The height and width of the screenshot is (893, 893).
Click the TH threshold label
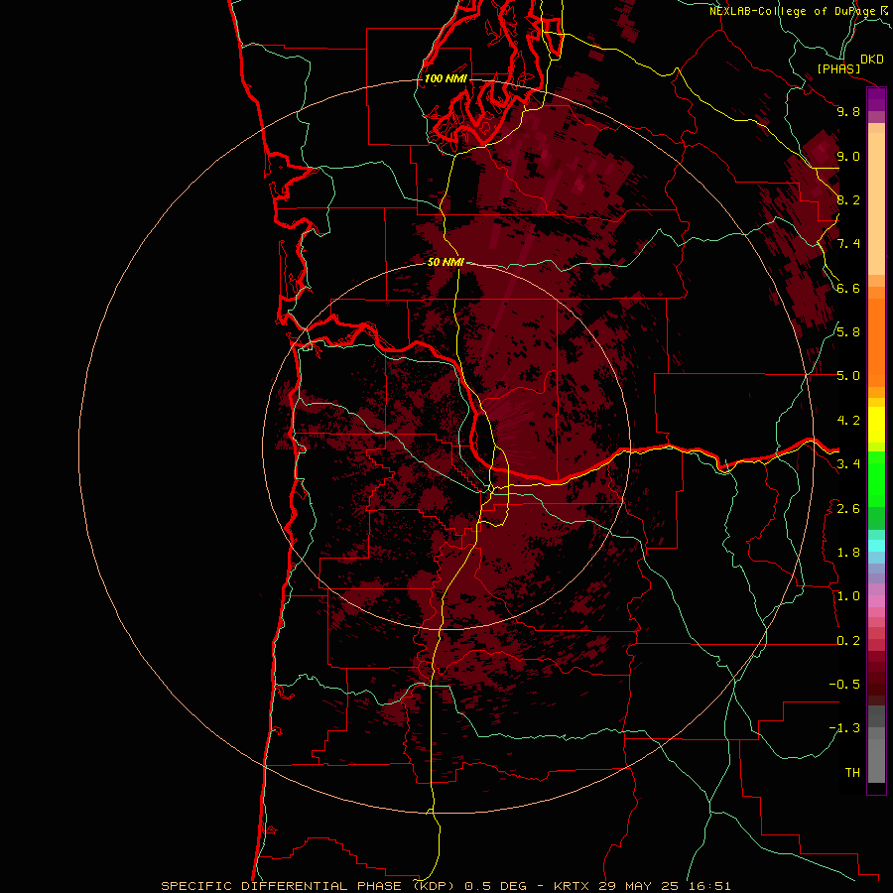[852, 772]
